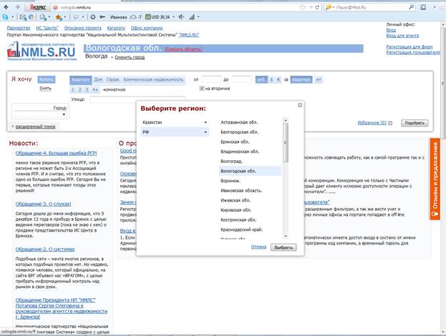Expand the dropdown arrow next to USD rate
Image resolution: width=446 pixels, height=336 pixels.
pyautogui.click(x=173, y=17)
